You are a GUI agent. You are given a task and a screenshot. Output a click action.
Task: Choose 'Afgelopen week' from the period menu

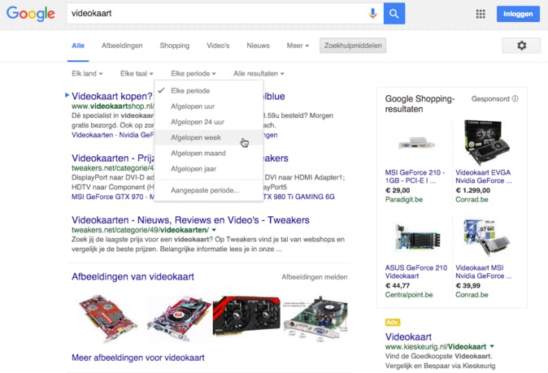click(x=196, y=138)
